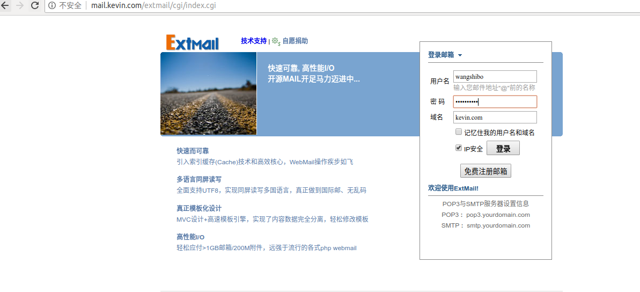Image resolution: width=640 pixels, height=292 pixels.
Task: Reload the page with the refresh icon
Action: pyautogui.click(x=35, y=5)
